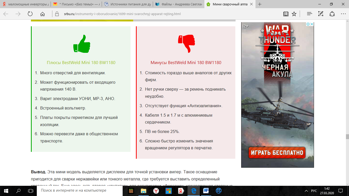Screen dimensions: 349x196
Task: Go back to the previous page
Action: coord(6,14)
